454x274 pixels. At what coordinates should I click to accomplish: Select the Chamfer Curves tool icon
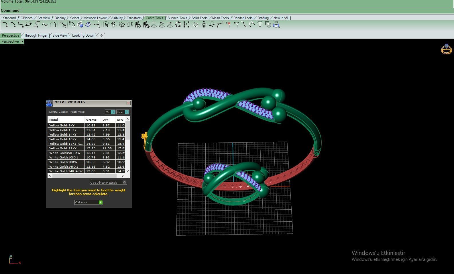point(13,25)
